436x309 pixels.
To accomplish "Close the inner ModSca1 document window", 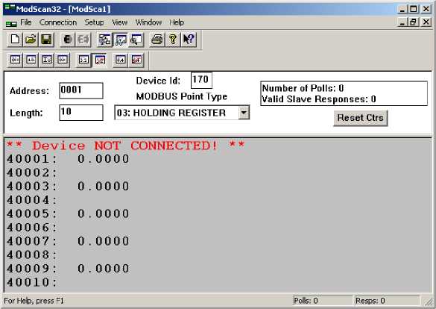I will pos(426,22).
